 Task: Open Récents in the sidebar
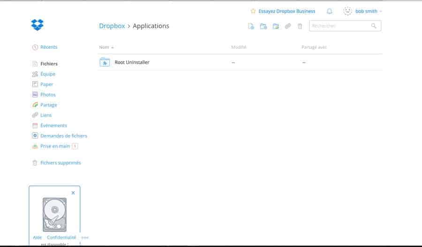49,47
